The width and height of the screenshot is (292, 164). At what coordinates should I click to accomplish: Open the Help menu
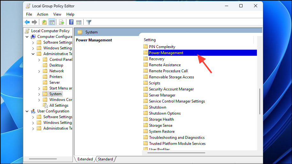pyautogui.click(x=70, y=14)
